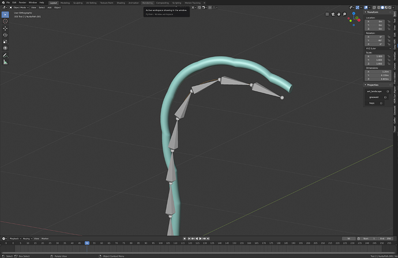Open the Playback dropdown in timeline
The image size is (398, 258).
15,238
